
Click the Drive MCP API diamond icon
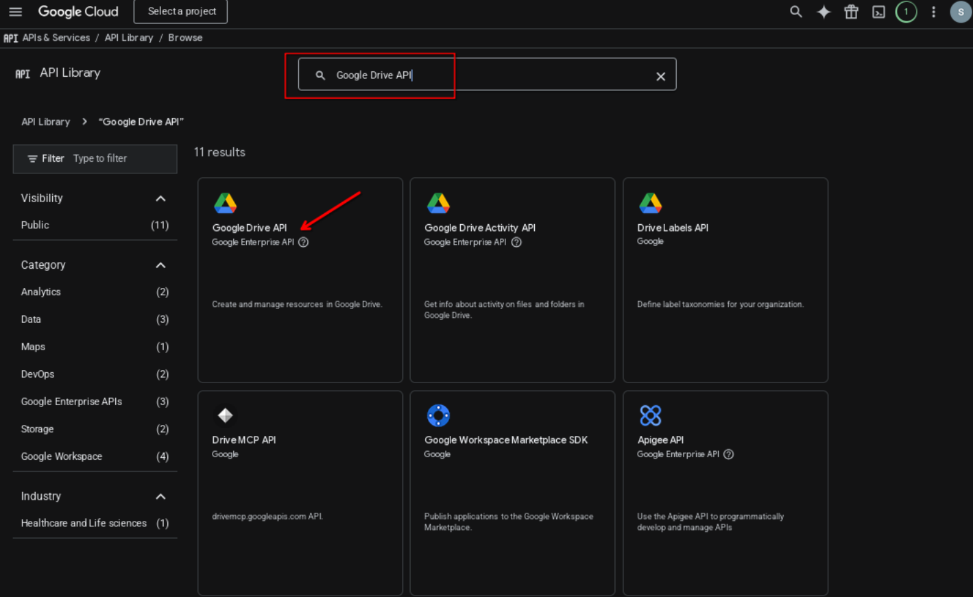pos(225,415)
